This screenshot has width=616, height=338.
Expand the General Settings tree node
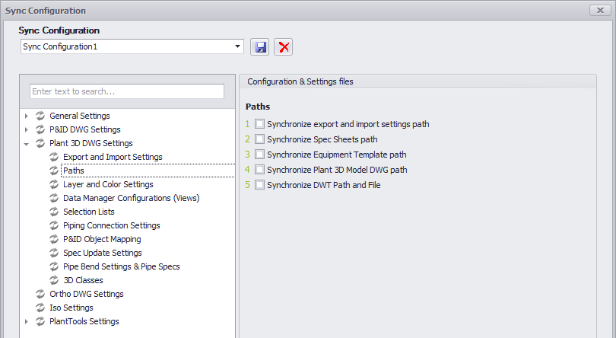click(x=27, y=116)
